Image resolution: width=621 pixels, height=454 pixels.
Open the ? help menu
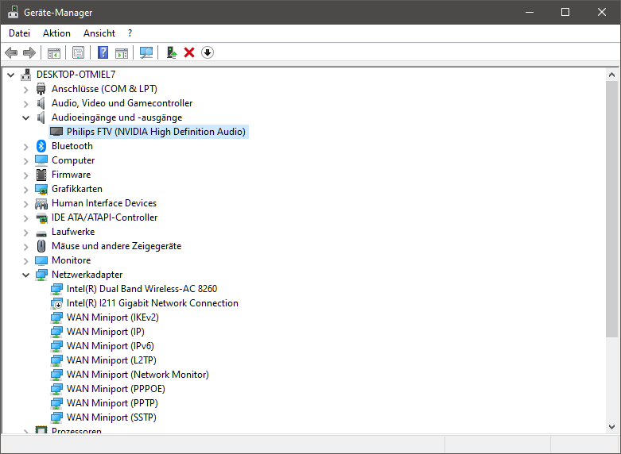(x=130, y=33)
